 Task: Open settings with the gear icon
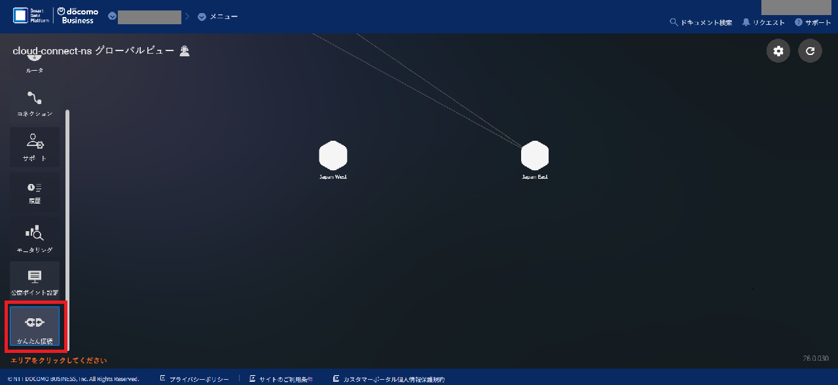(x=778, y=51)
